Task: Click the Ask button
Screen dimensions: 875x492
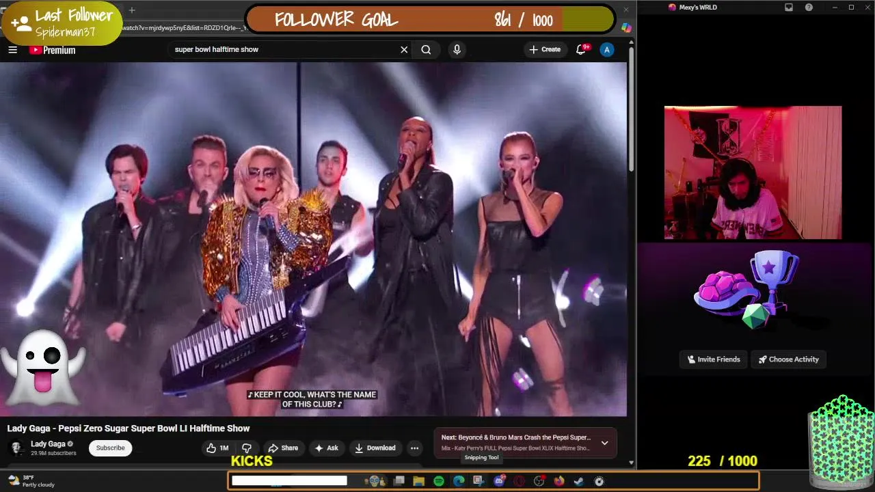Action: [326, 448]
